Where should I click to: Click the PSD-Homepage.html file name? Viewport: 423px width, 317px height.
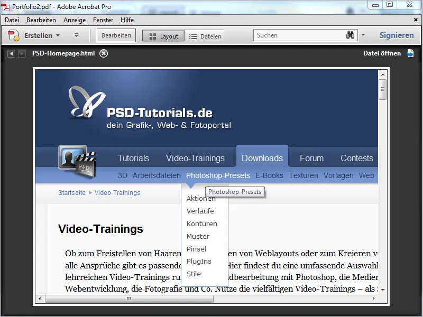tap(63, 53)
